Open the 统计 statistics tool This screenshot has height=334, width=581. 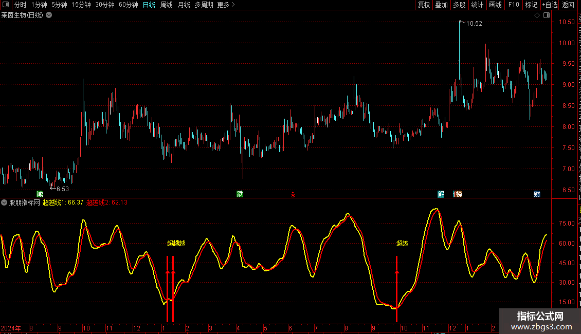tap(477, 5)
